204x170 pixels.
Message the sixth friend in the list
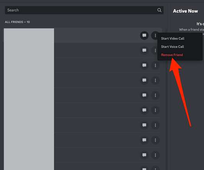point(144,110)
